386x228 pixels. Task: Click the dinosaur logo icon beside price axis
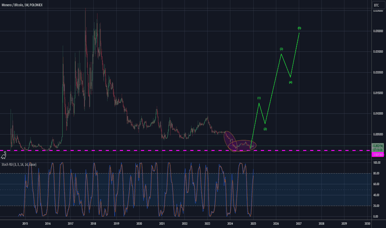[3, 155]
